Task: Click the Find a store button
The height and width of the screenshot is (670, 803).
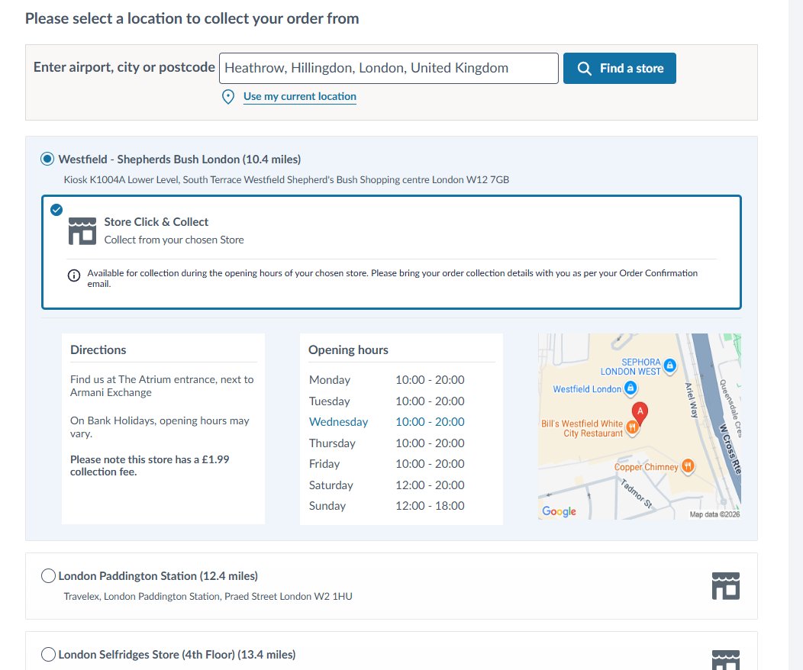Action: point(619,68)
